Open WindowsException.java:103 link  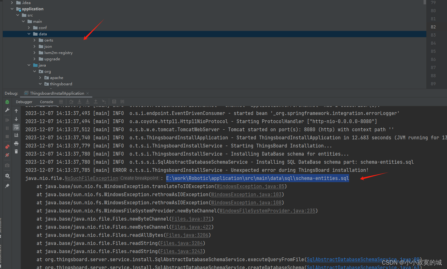(x=246, y=194)
